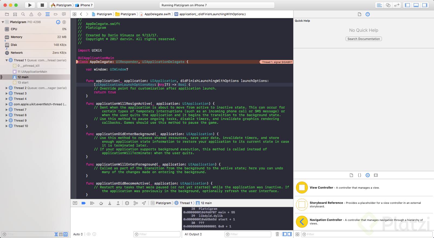Open the Find navigator magnifier icon

coord(23,14)
